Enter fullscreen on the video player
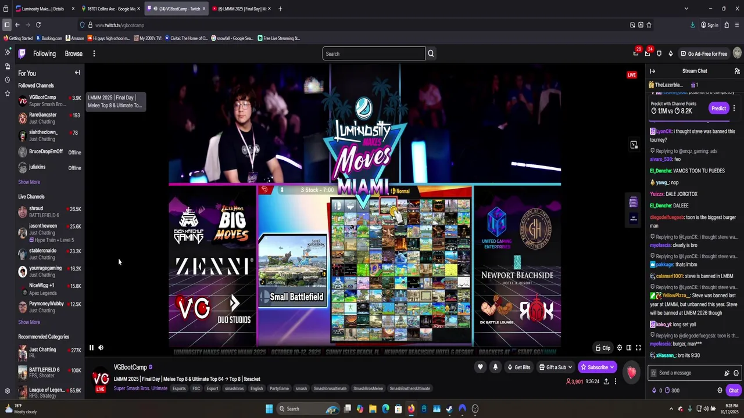744x418 pixels. click(x=638, y=348)
